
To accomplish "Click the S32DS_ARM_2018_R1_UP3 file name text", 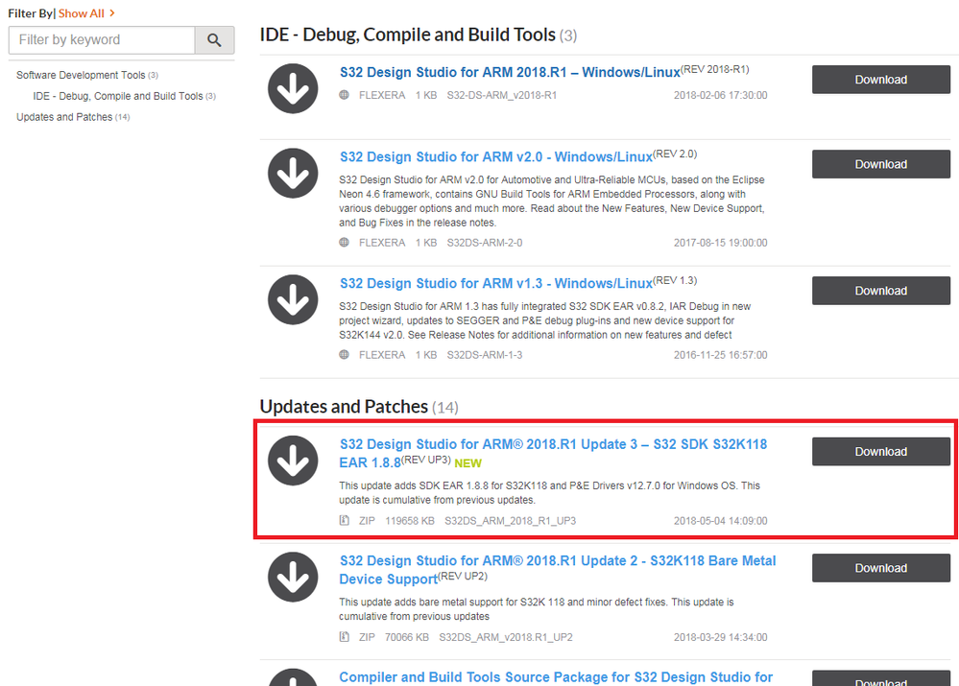I will click(510, 521).
